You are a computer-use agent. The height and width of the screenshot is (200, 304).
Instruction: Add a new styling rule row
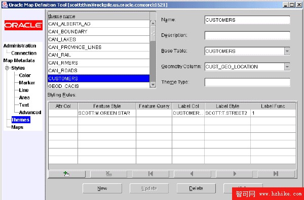[x=67, y=174]
